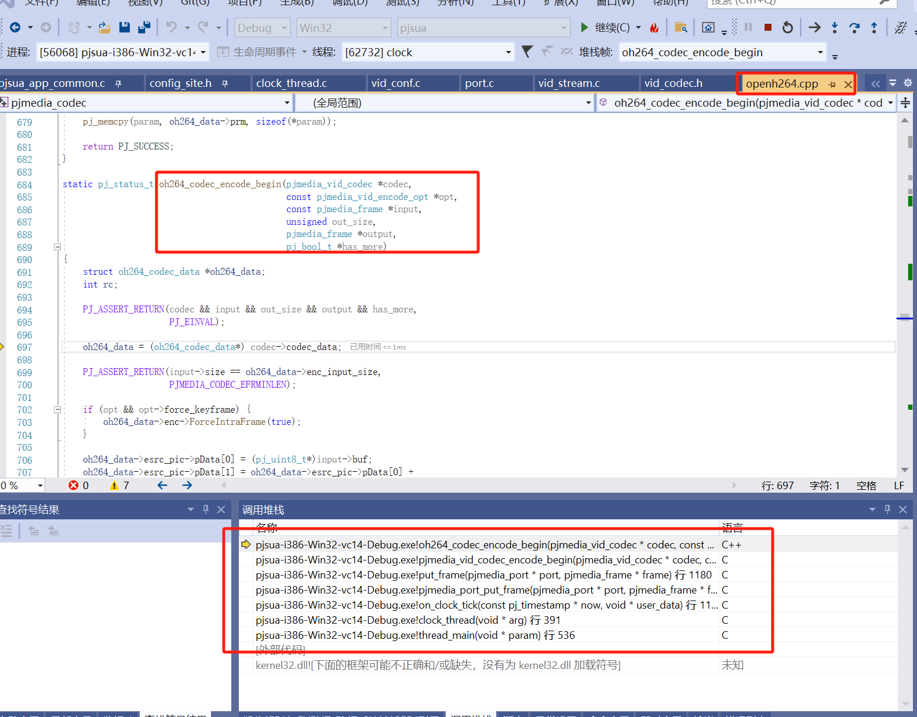Click the Step Into arrow icon
Viewport: 917px width, 717px height.
[x=835, y=27]
